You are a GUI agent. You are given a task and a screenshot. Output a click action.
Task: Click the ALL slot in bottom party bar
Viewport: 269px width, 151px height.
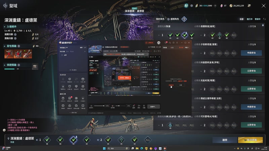point(148,140)
